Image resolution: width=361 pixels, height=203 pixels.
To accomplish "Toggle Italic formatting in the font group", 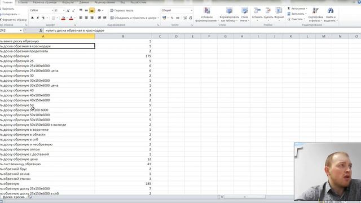I will coord(38,18).
